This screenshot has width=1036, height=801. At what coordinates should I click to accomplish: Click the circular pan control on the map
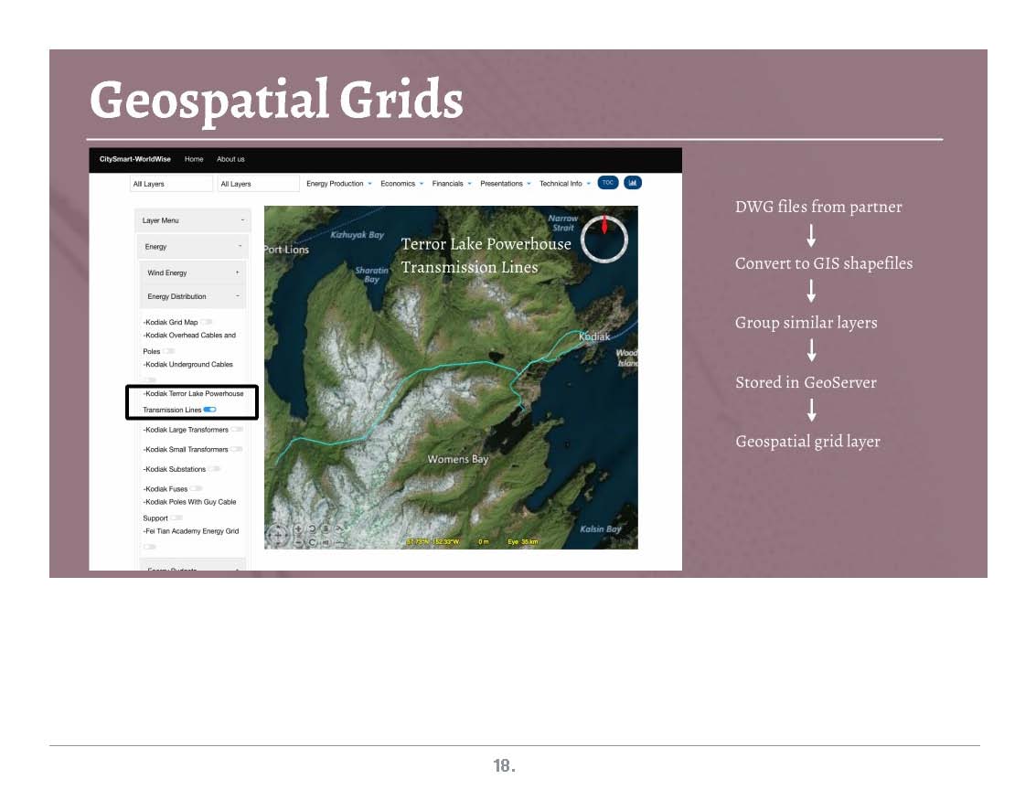278,535
